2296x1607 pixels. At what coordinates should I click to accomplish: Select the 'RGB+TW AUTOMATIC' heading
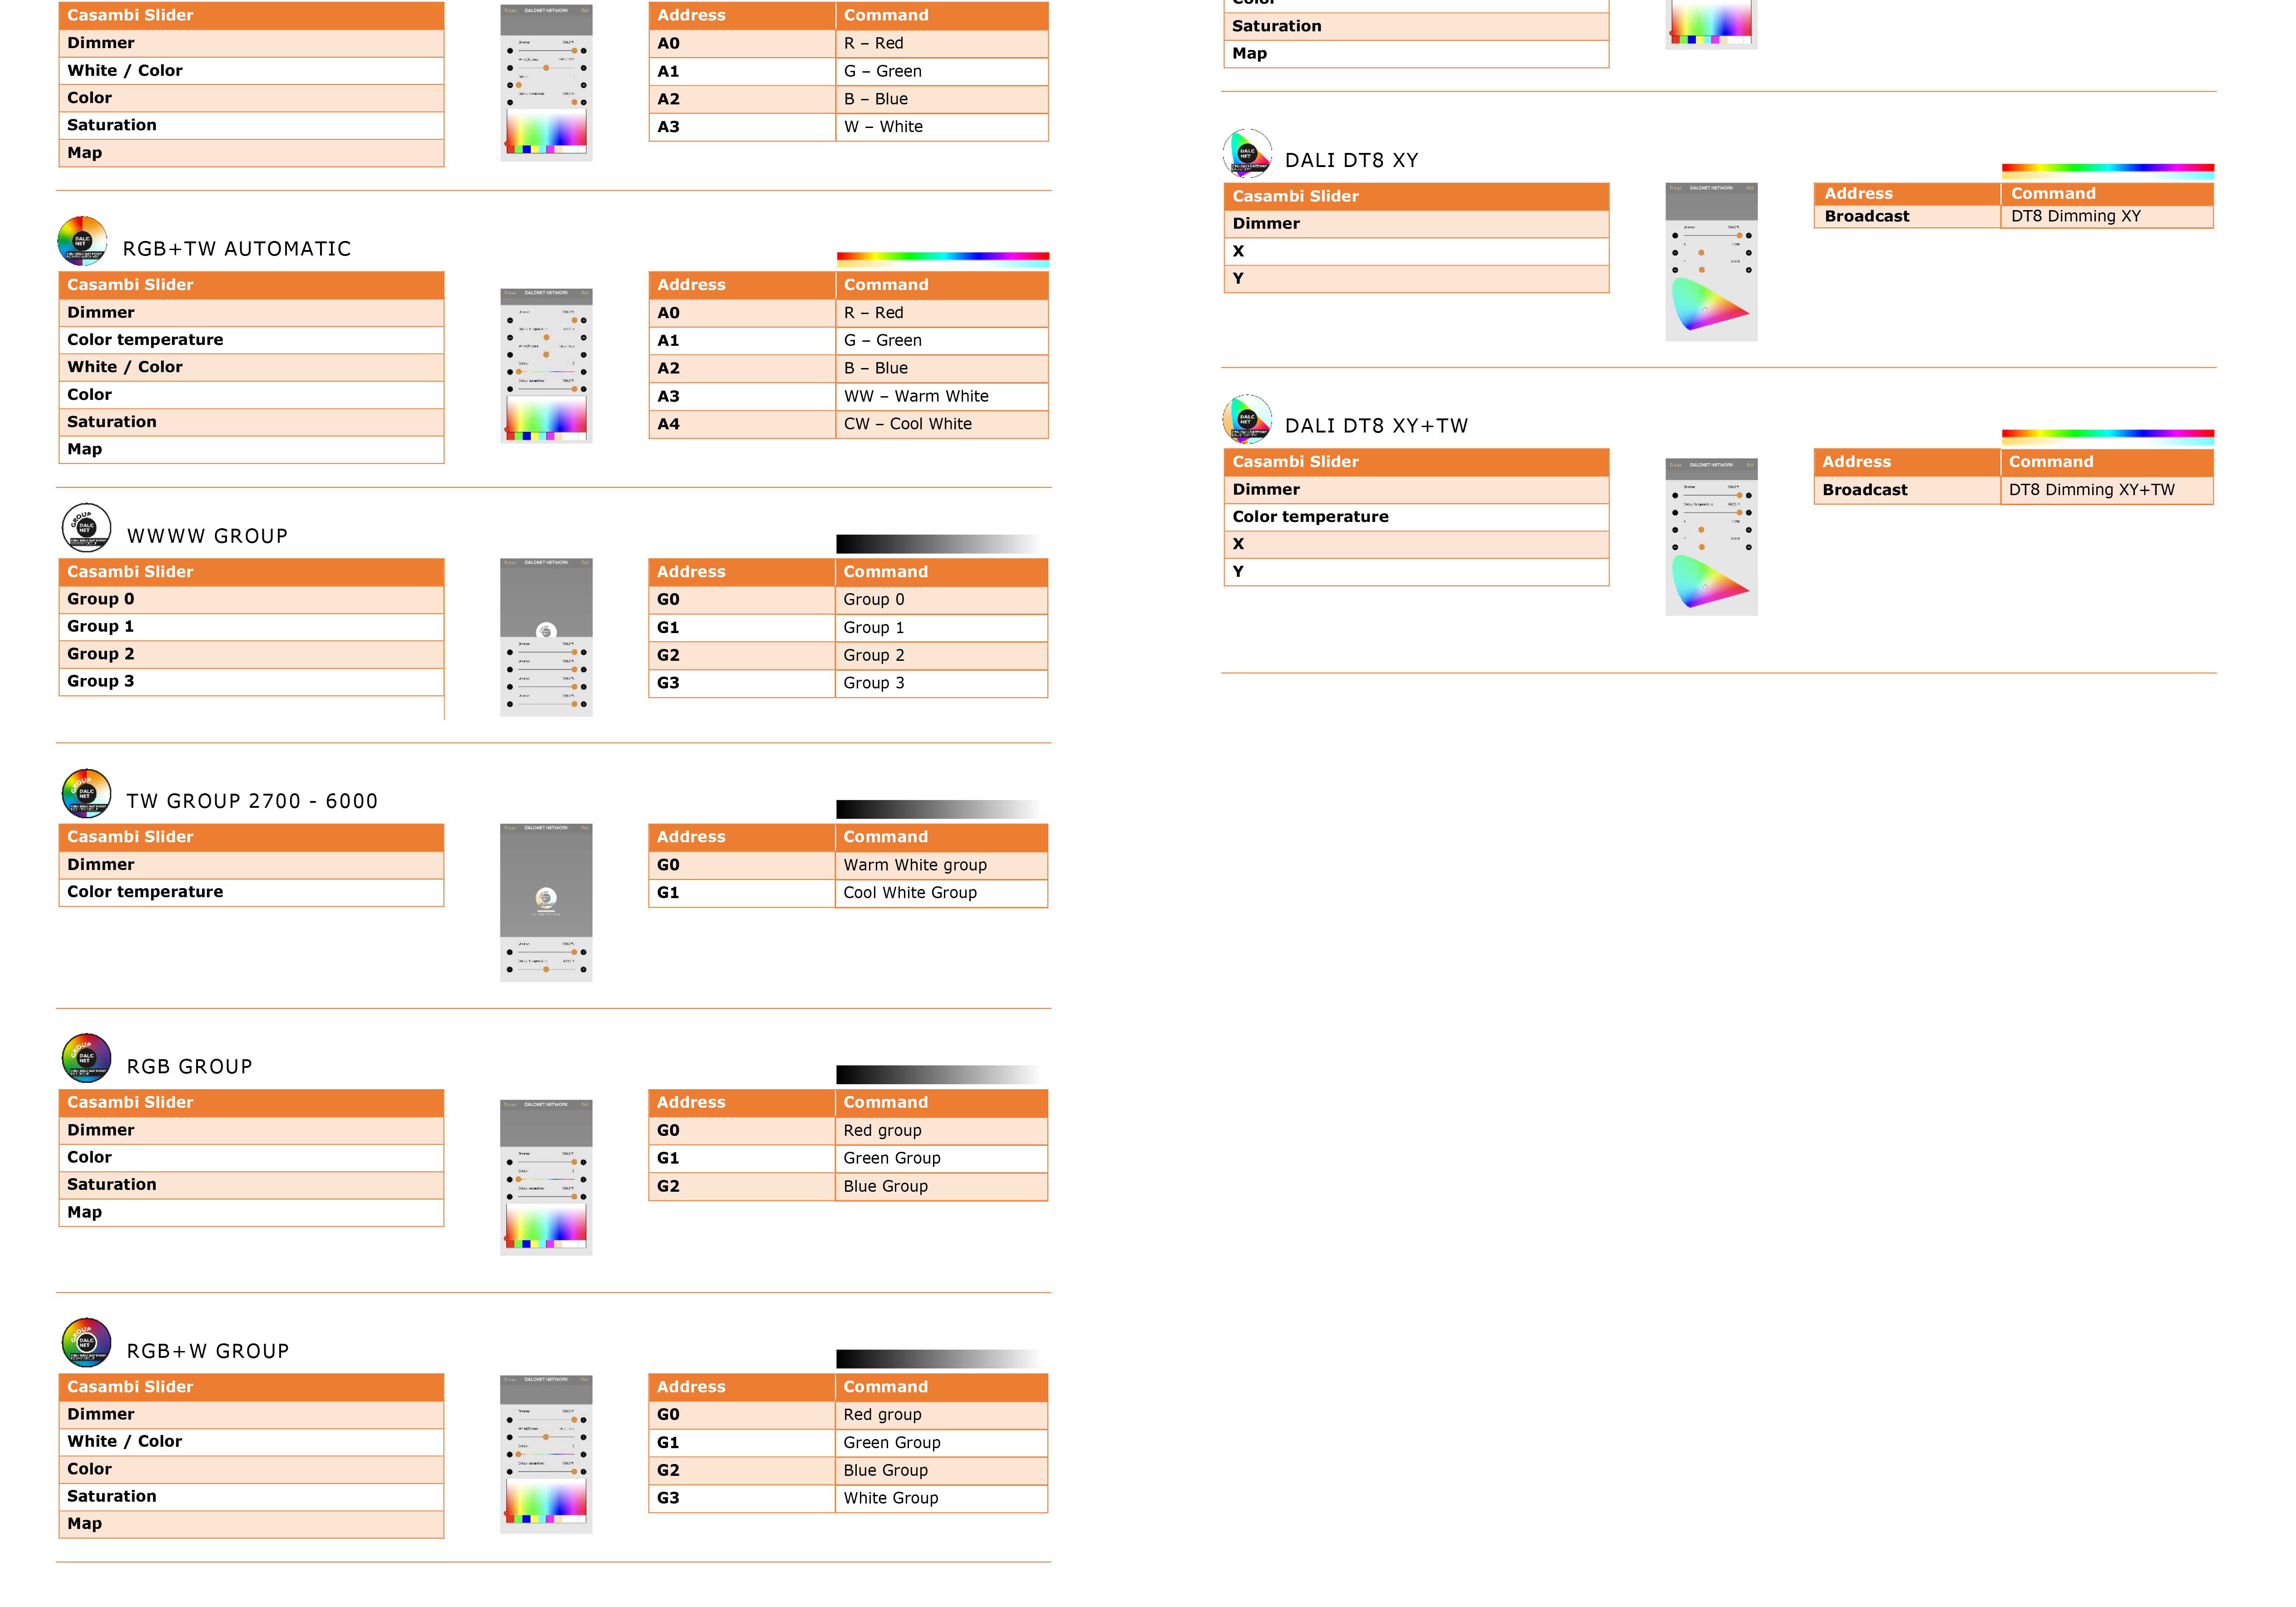(x=237, y=249)
